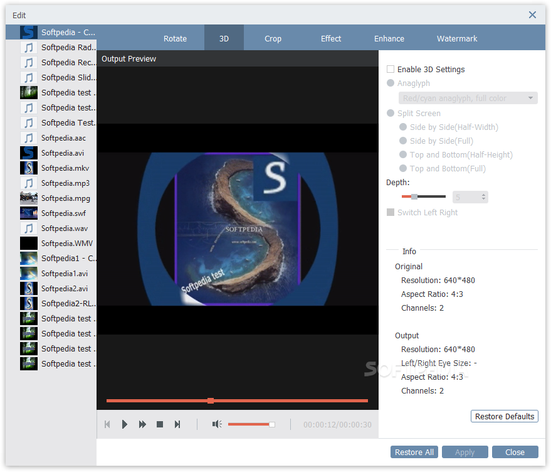The height and width of the screenshot is (472, 551).
Task: Select the Anaglyph radio option
Action: coord(391,83)
